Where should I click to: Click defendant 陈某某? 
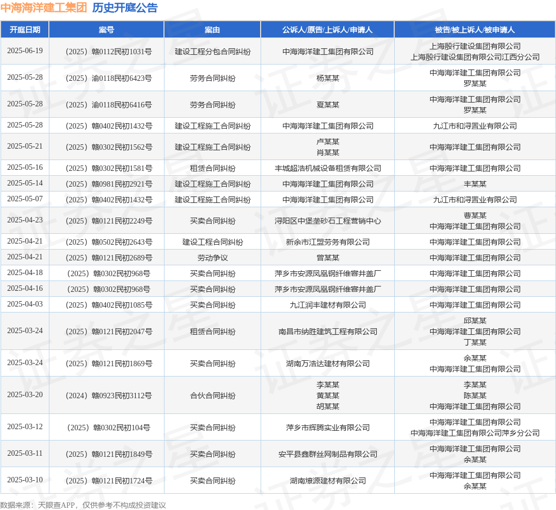pyautogui.click(x=475, y=396)
